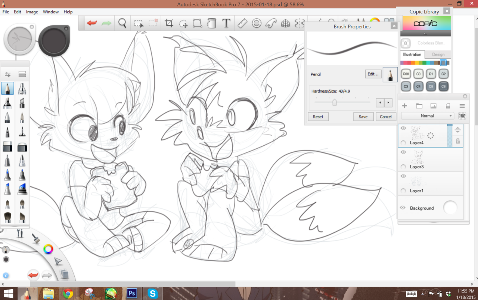Select the Pencil brush in brush palette

click(7, 89)
